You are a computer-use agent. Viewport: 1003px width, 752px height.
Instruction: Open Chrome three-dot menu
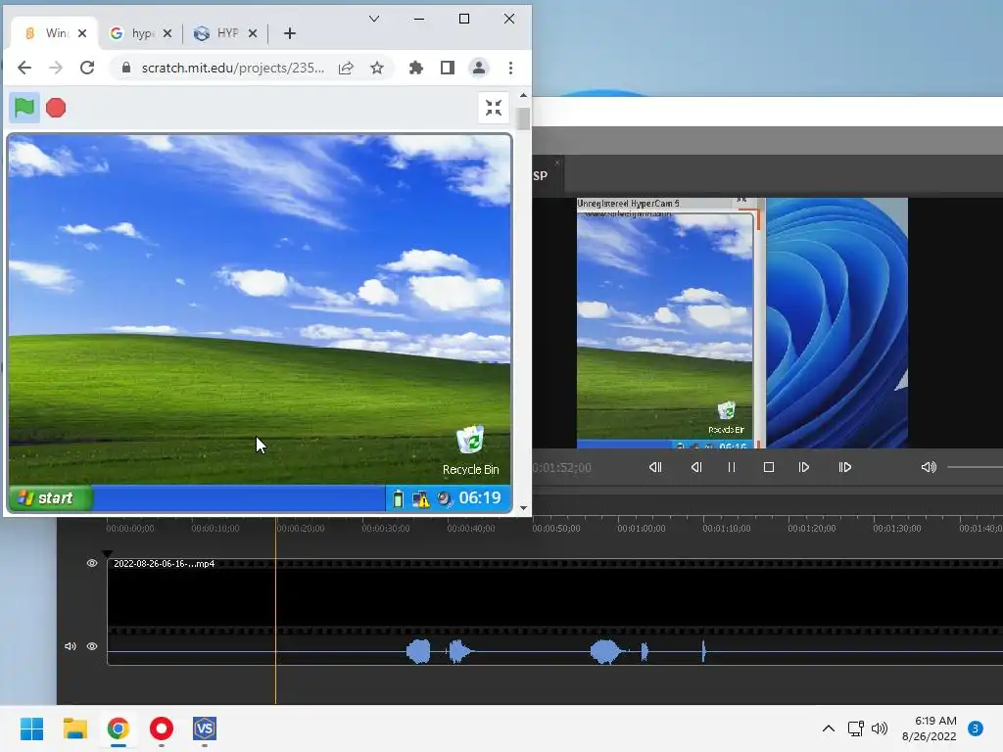tap(510, 68)
